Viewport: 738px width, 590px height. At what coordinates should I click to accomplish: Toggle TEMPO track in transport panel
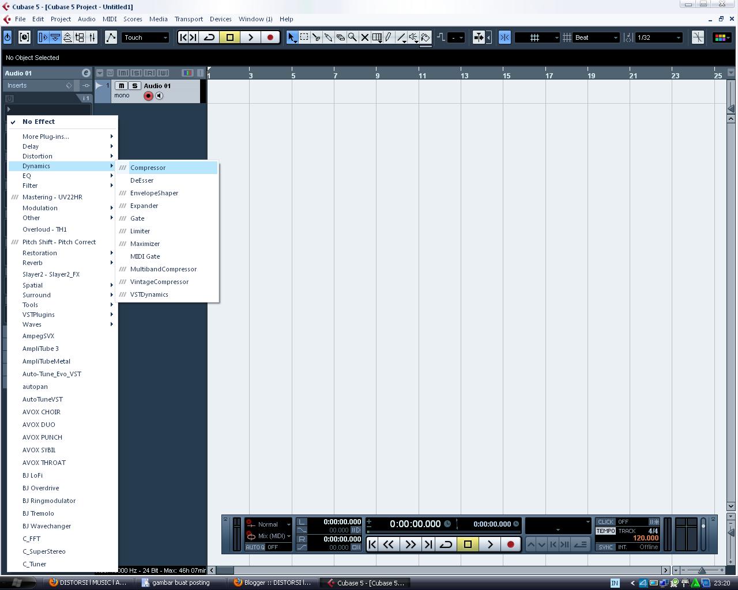point(605,531)
